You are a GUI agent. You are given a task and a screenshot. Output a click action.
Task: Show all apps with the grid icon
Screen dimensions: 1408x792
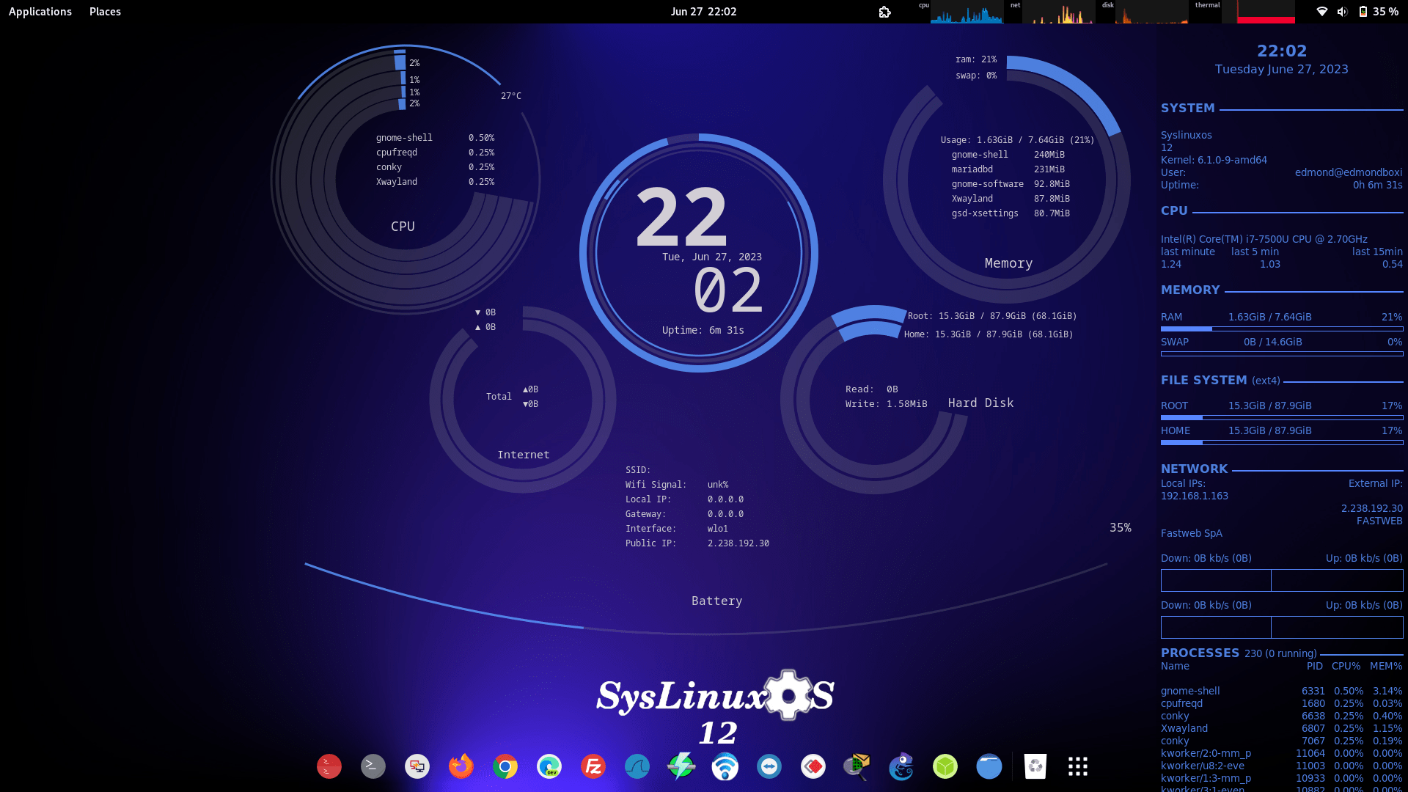coord(1077,766)
